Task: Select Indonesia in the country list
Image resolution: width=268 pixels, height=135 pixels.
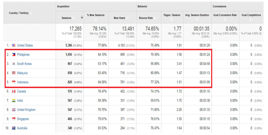Action: (x=23, y=82)
